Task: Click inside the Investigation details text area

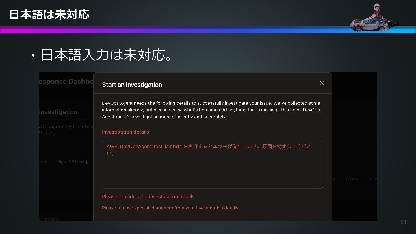Action: tap(212, 164)
